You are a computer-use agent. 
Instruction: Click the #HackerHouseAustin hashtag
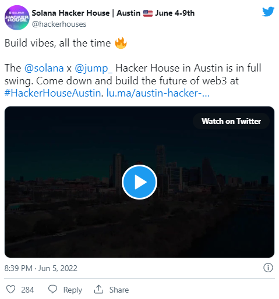tap(52, 93)
